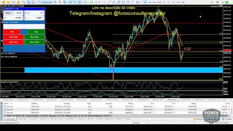Click the Buy Stop button
Screen dimensions: 233x131
point(35,37)
